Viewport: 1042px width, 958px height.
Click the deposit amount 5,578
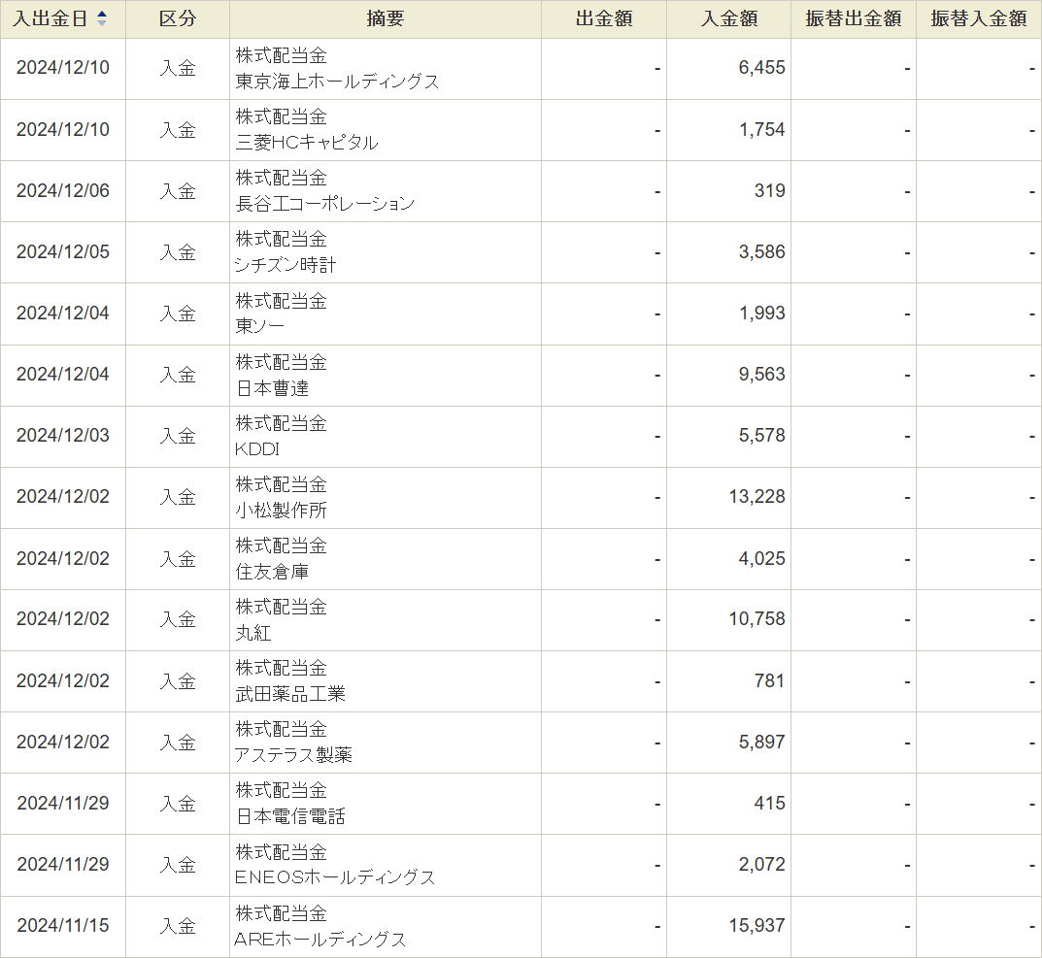(761, 435)
